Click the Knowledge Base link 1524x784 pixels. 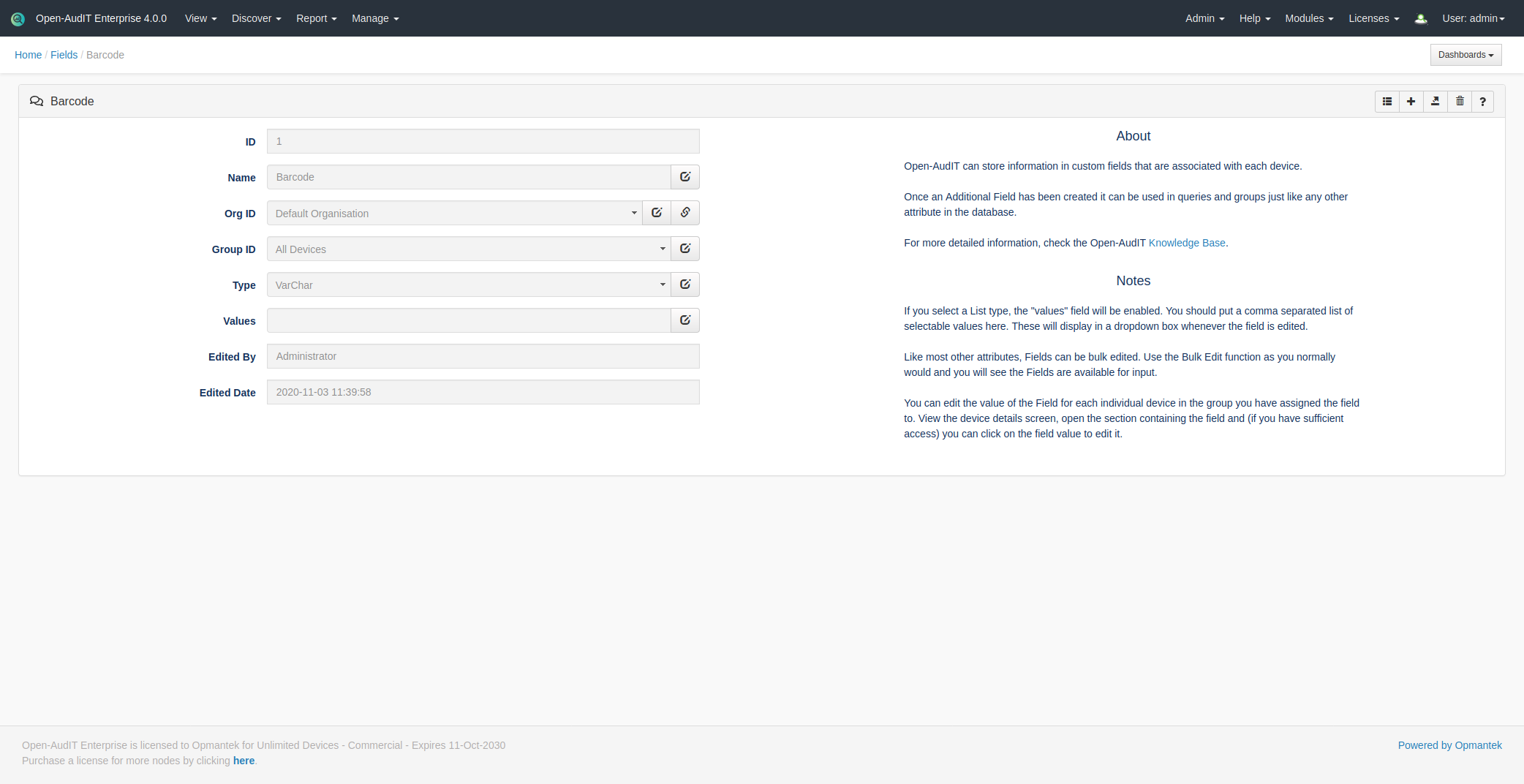tap(1186, 243)
